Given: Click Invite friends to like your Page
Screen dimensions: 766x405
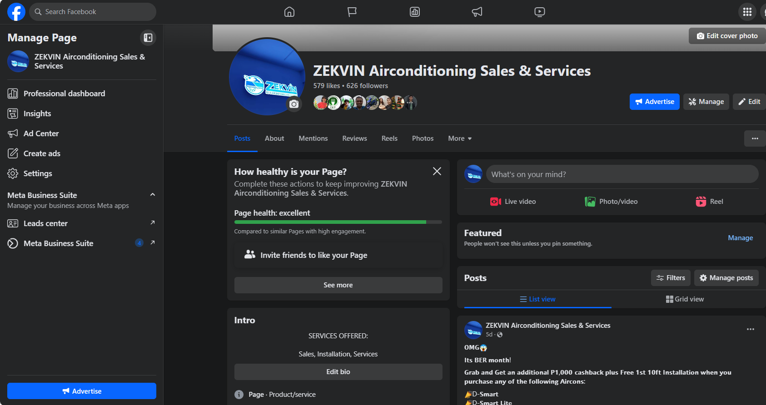Looking at the screenshot, I should click(x=338, y=255).
